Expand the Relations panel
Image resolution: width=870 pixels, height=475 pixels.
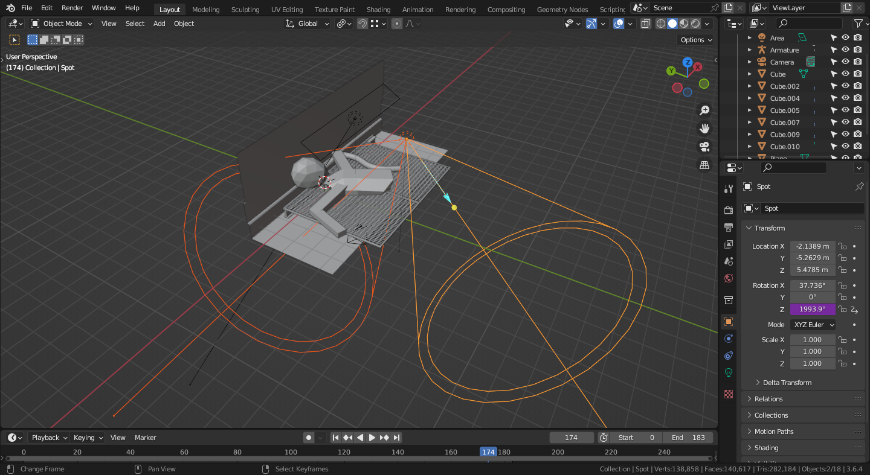(803, 399)
